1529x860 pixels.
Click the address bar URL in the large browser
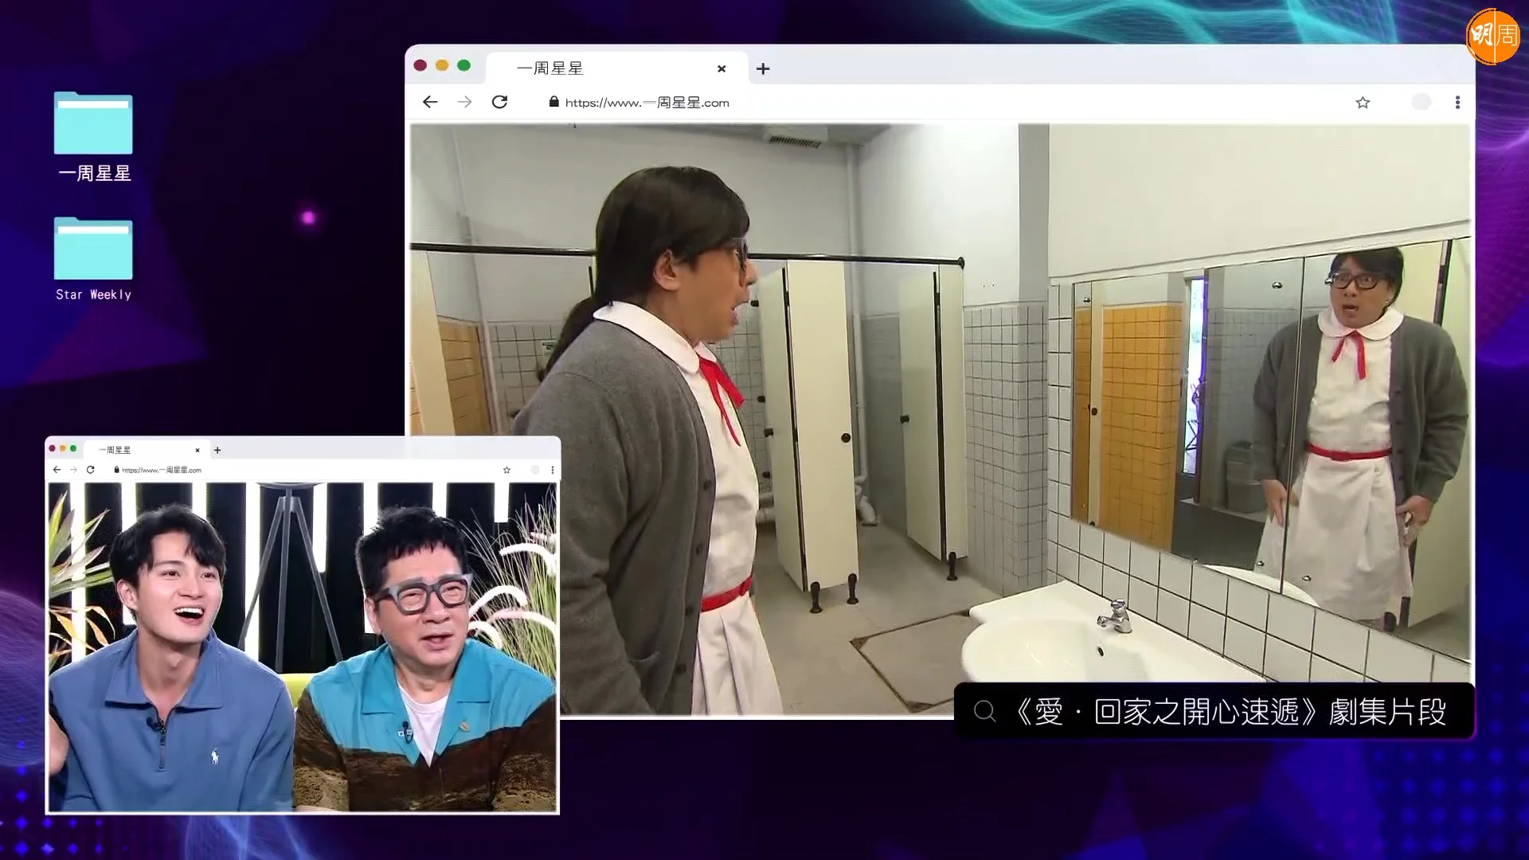tap(647, 103)
